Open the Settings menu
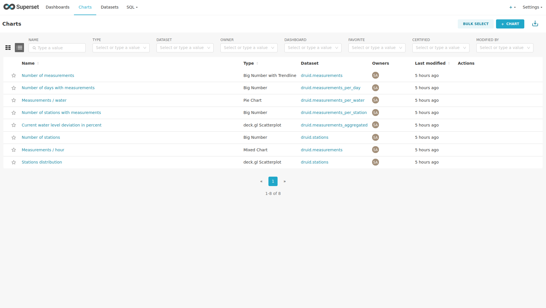 point(532,7)
